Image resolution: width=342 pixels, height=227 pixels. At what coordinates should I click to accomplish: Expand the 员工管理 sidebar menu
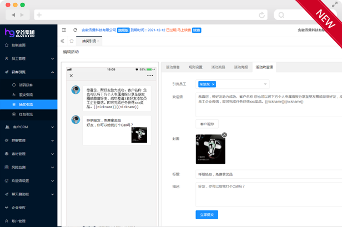tap(28, 58)
